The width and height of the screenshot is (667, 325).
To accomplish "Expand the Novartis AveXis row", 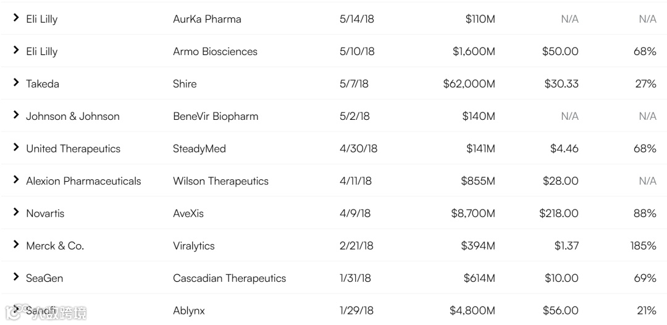I will 16,213.
